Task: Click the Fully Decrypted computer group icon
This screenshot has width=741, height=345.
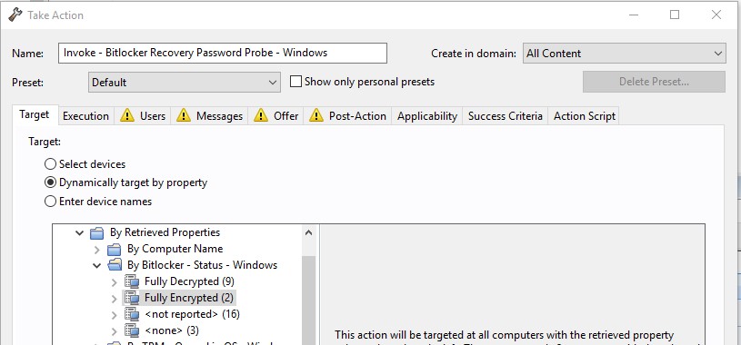Action: [x=132, y=281]
